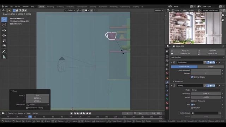Click the Vertex Group input field
Viewport: 226px width, 127px height.
click(205, 113)
